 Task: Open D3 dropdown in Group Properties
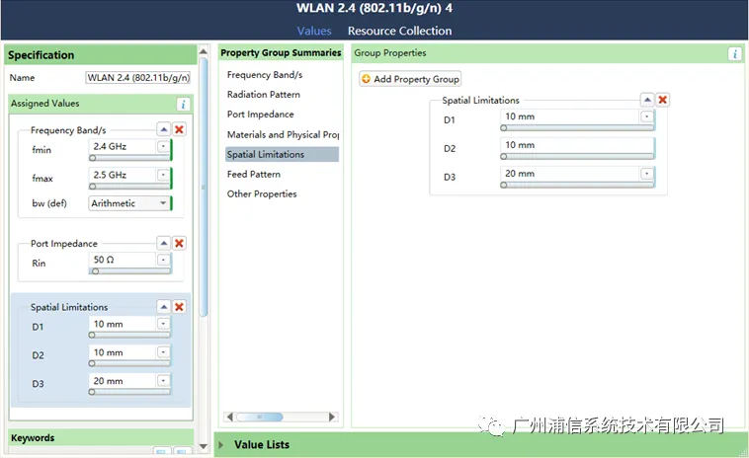pos(647,174)
